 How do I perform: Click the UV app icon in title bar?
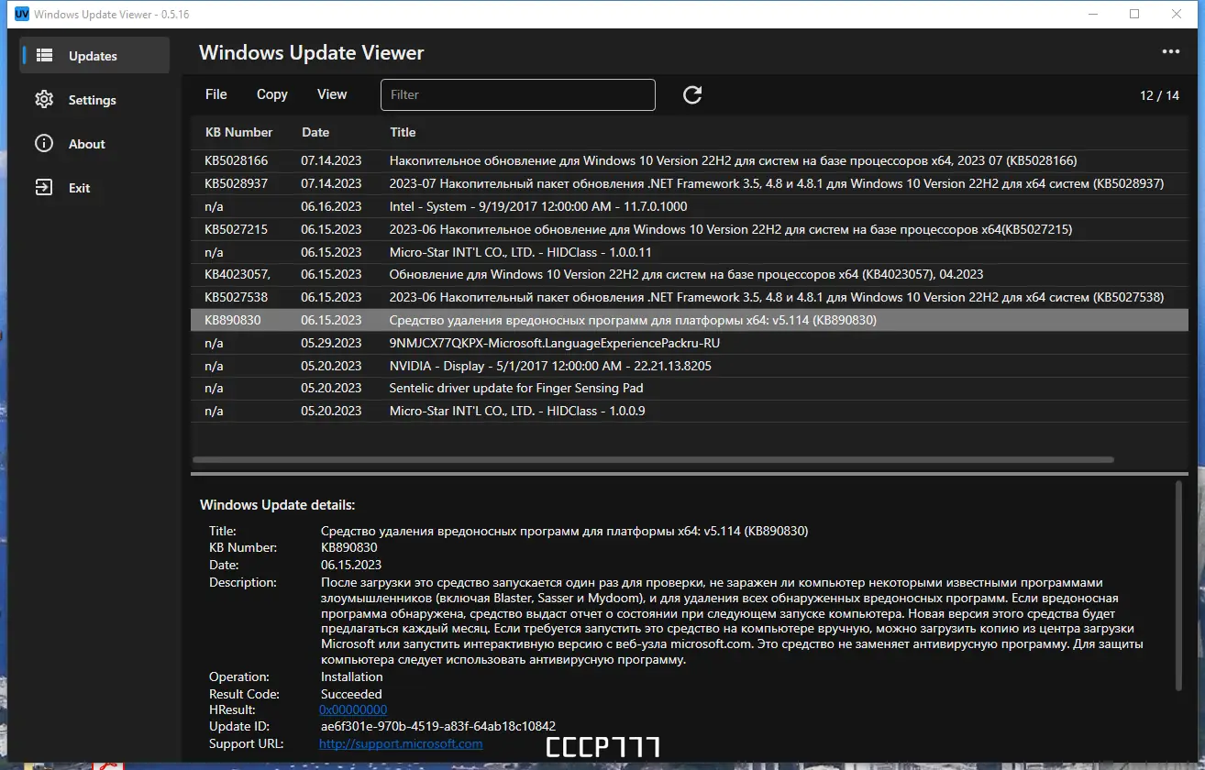[x=22, y=14]
